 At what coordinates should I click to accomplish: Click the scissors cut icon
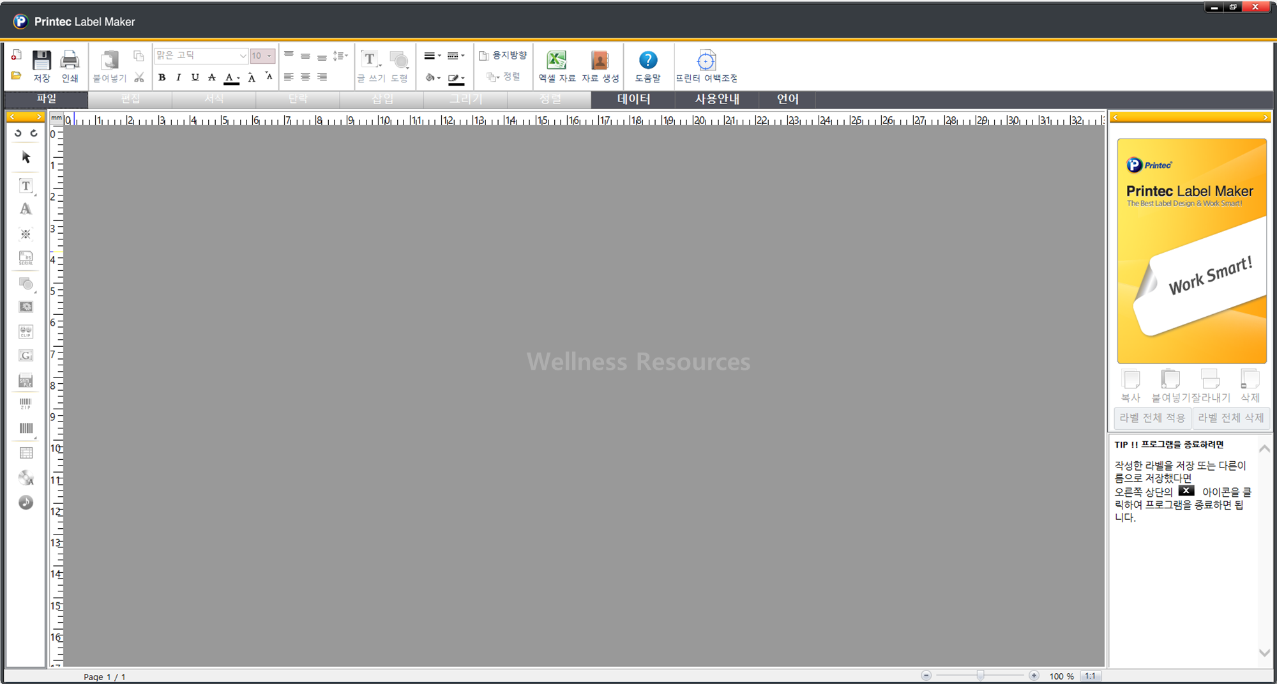point(139,77)
